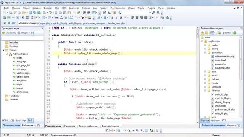This screenshot has height=137, width=244.
Task: Click the sort icon in Code Explorer toolbar
Action: tap(32, 33)
